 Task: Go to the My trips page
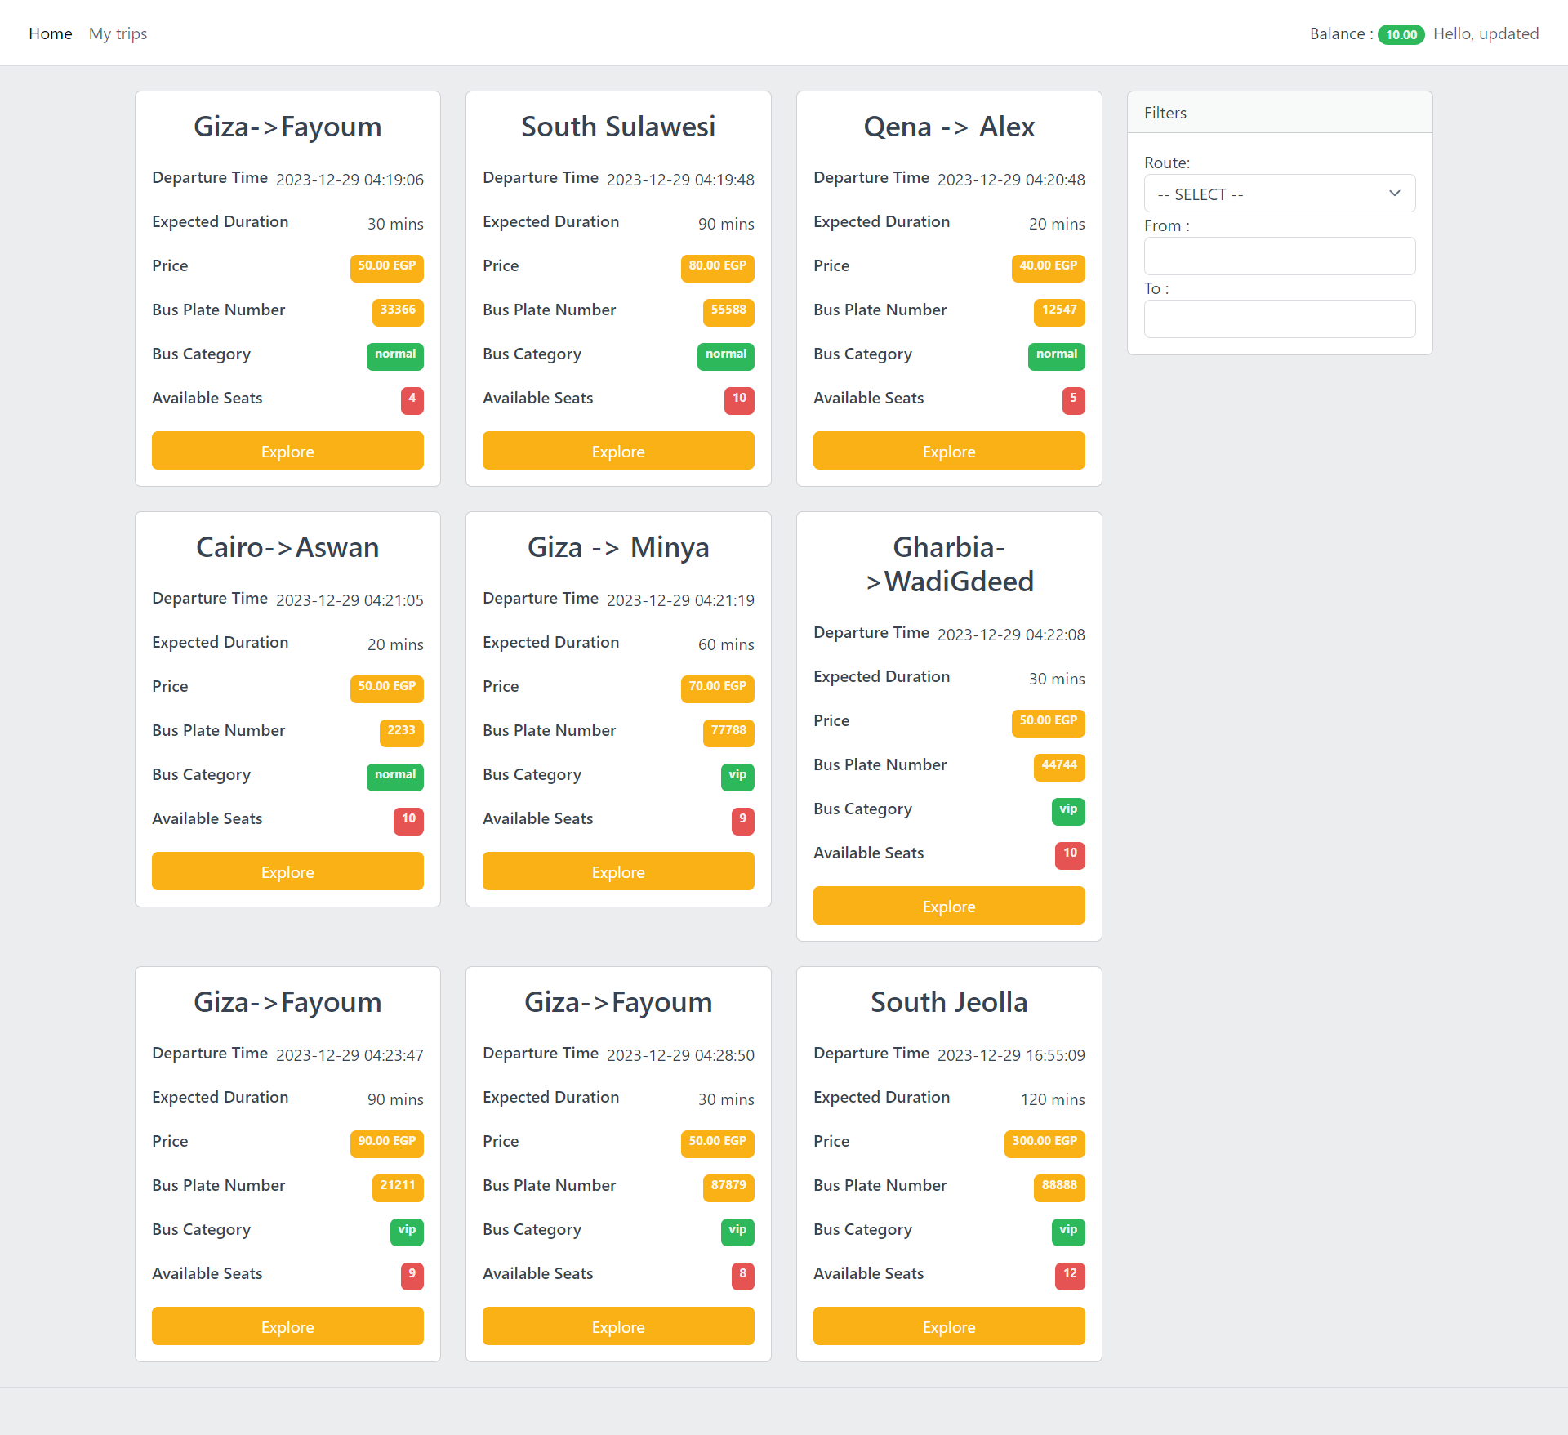pos(118,33)
